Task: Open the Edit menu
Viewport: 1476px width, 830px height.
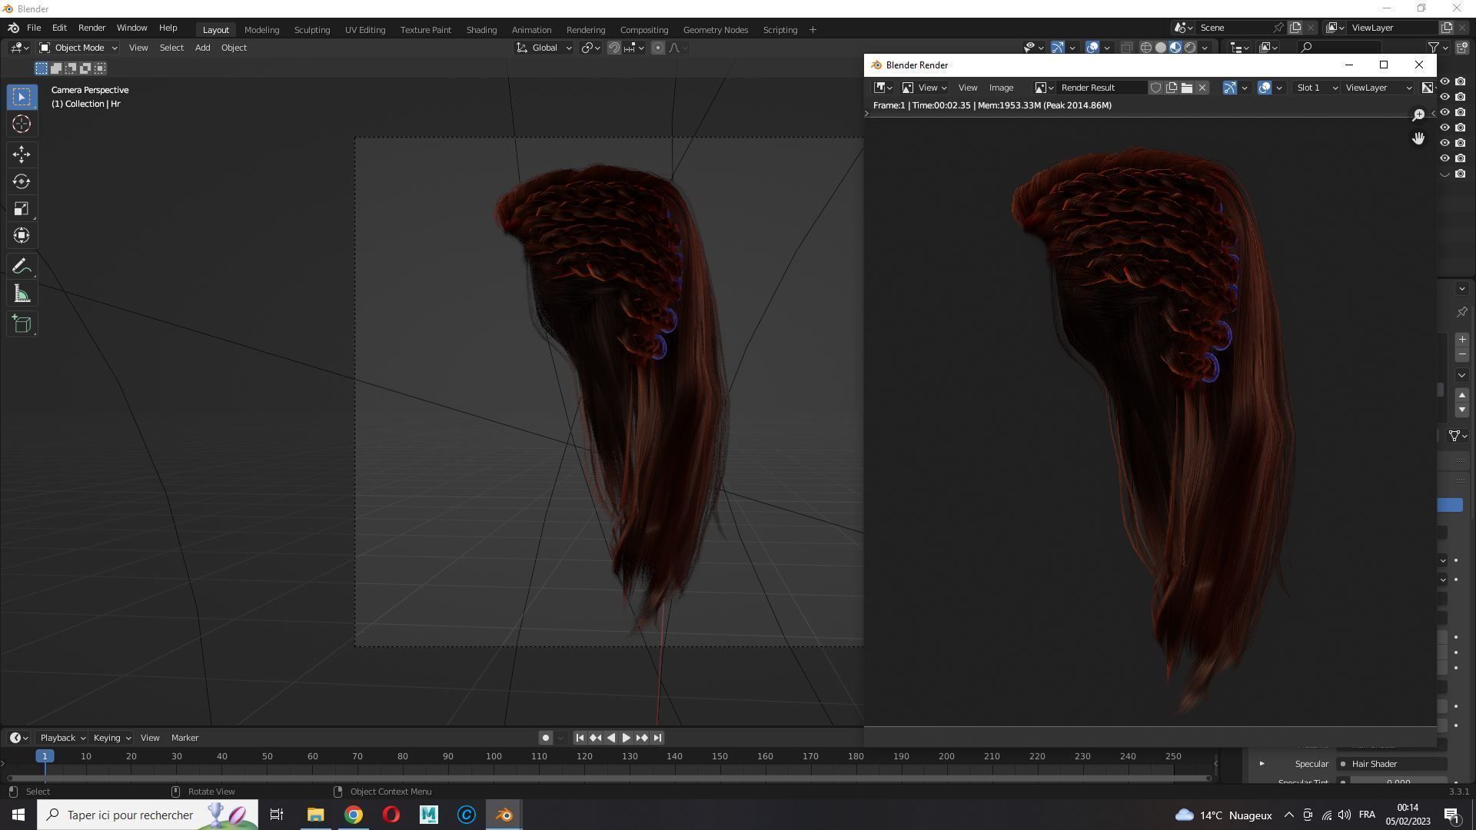Action: click(59, 28)
